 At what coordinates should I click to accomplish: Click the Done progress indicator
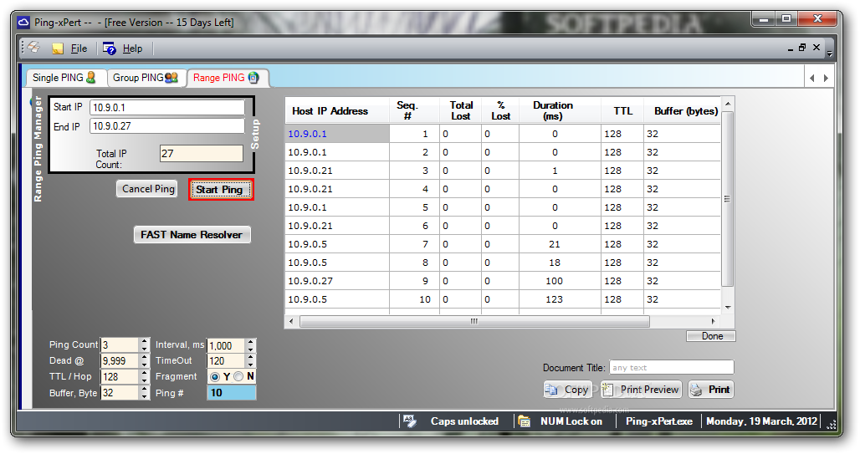coord(711,336)
